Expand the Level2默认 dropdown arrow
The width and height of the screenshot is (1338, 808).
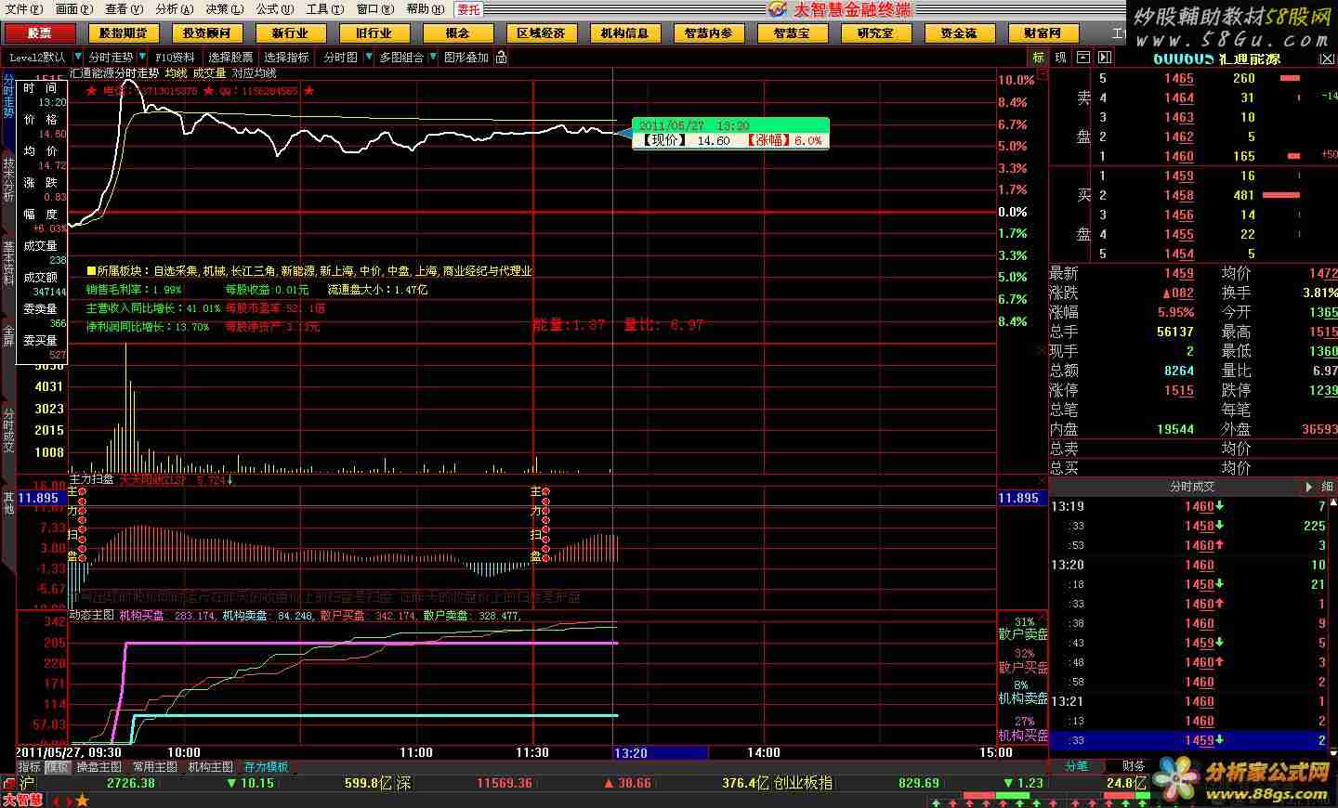(x=76, y=57)
